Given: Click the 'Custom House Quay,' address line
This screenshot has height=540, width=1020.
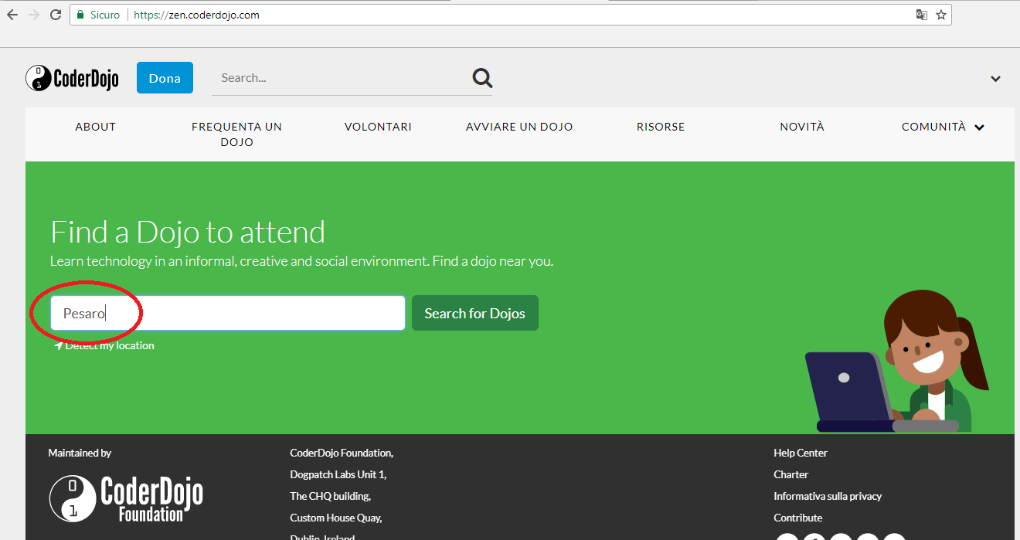Looking at the screenshot, I should (x=336, y=518).
